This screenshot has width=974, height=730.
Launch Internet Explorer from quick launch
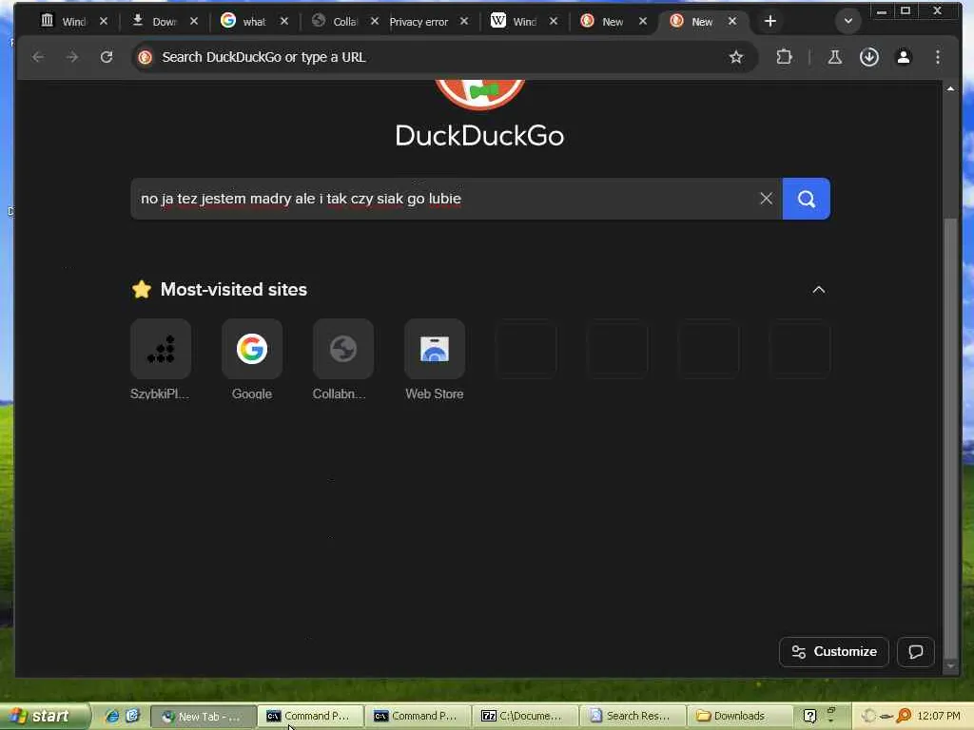click(112, 716)
